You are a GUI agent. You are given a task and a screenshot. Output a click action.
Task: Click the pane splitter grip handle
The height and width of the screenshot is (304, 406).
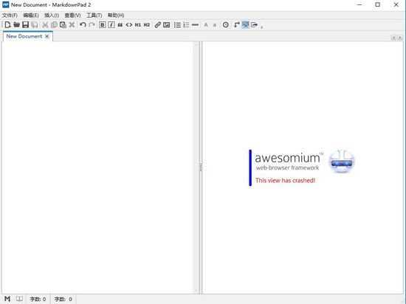click(201, 167)
